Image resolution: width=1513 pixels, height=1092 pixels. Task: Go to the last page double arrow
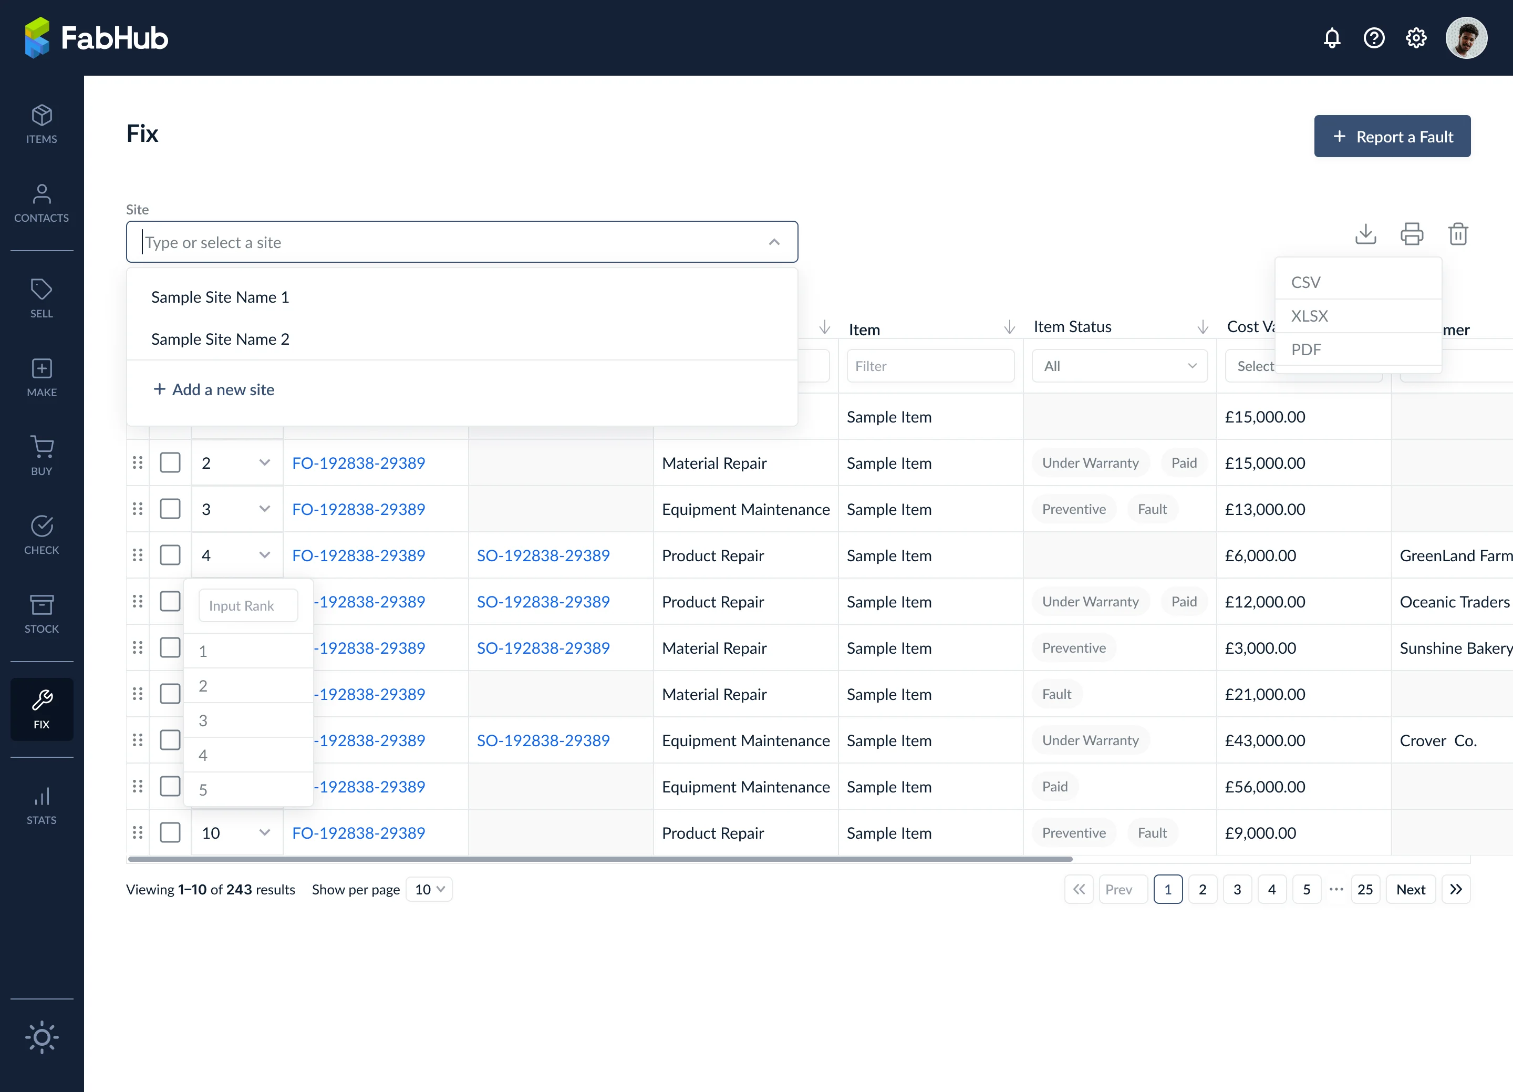[1456, 889]
